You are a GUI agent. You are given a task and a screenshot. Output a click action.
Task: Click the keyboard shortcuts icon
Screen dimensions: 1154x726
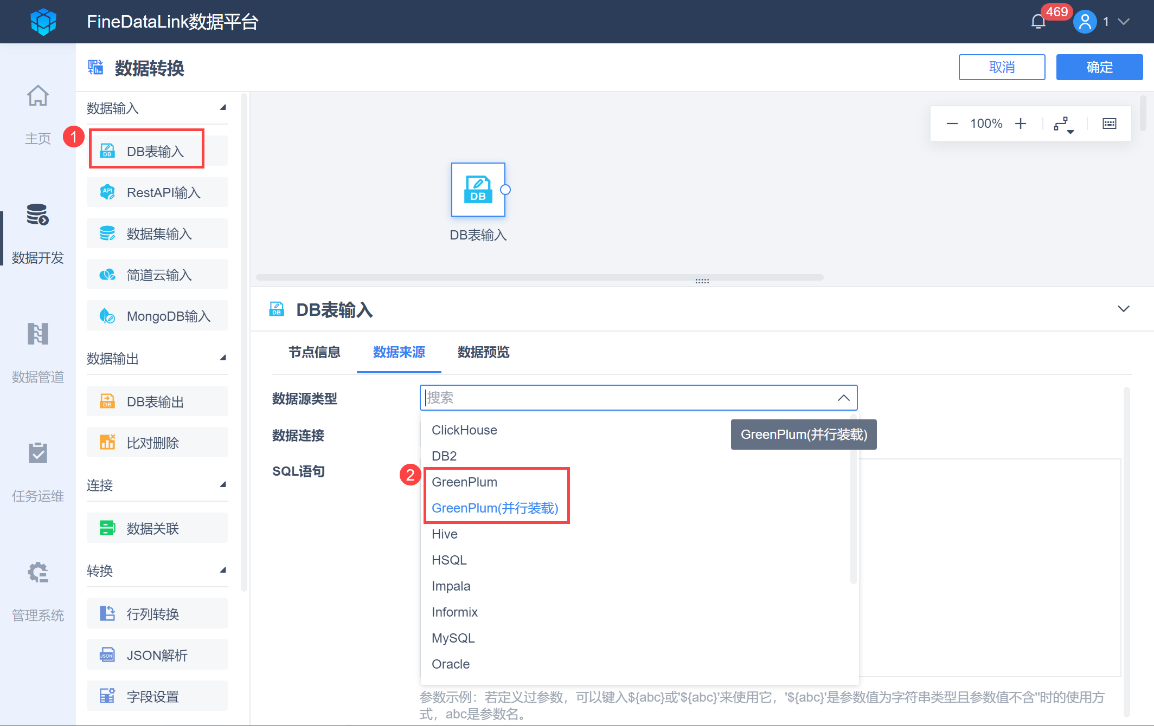click(x=1109, y=124)
